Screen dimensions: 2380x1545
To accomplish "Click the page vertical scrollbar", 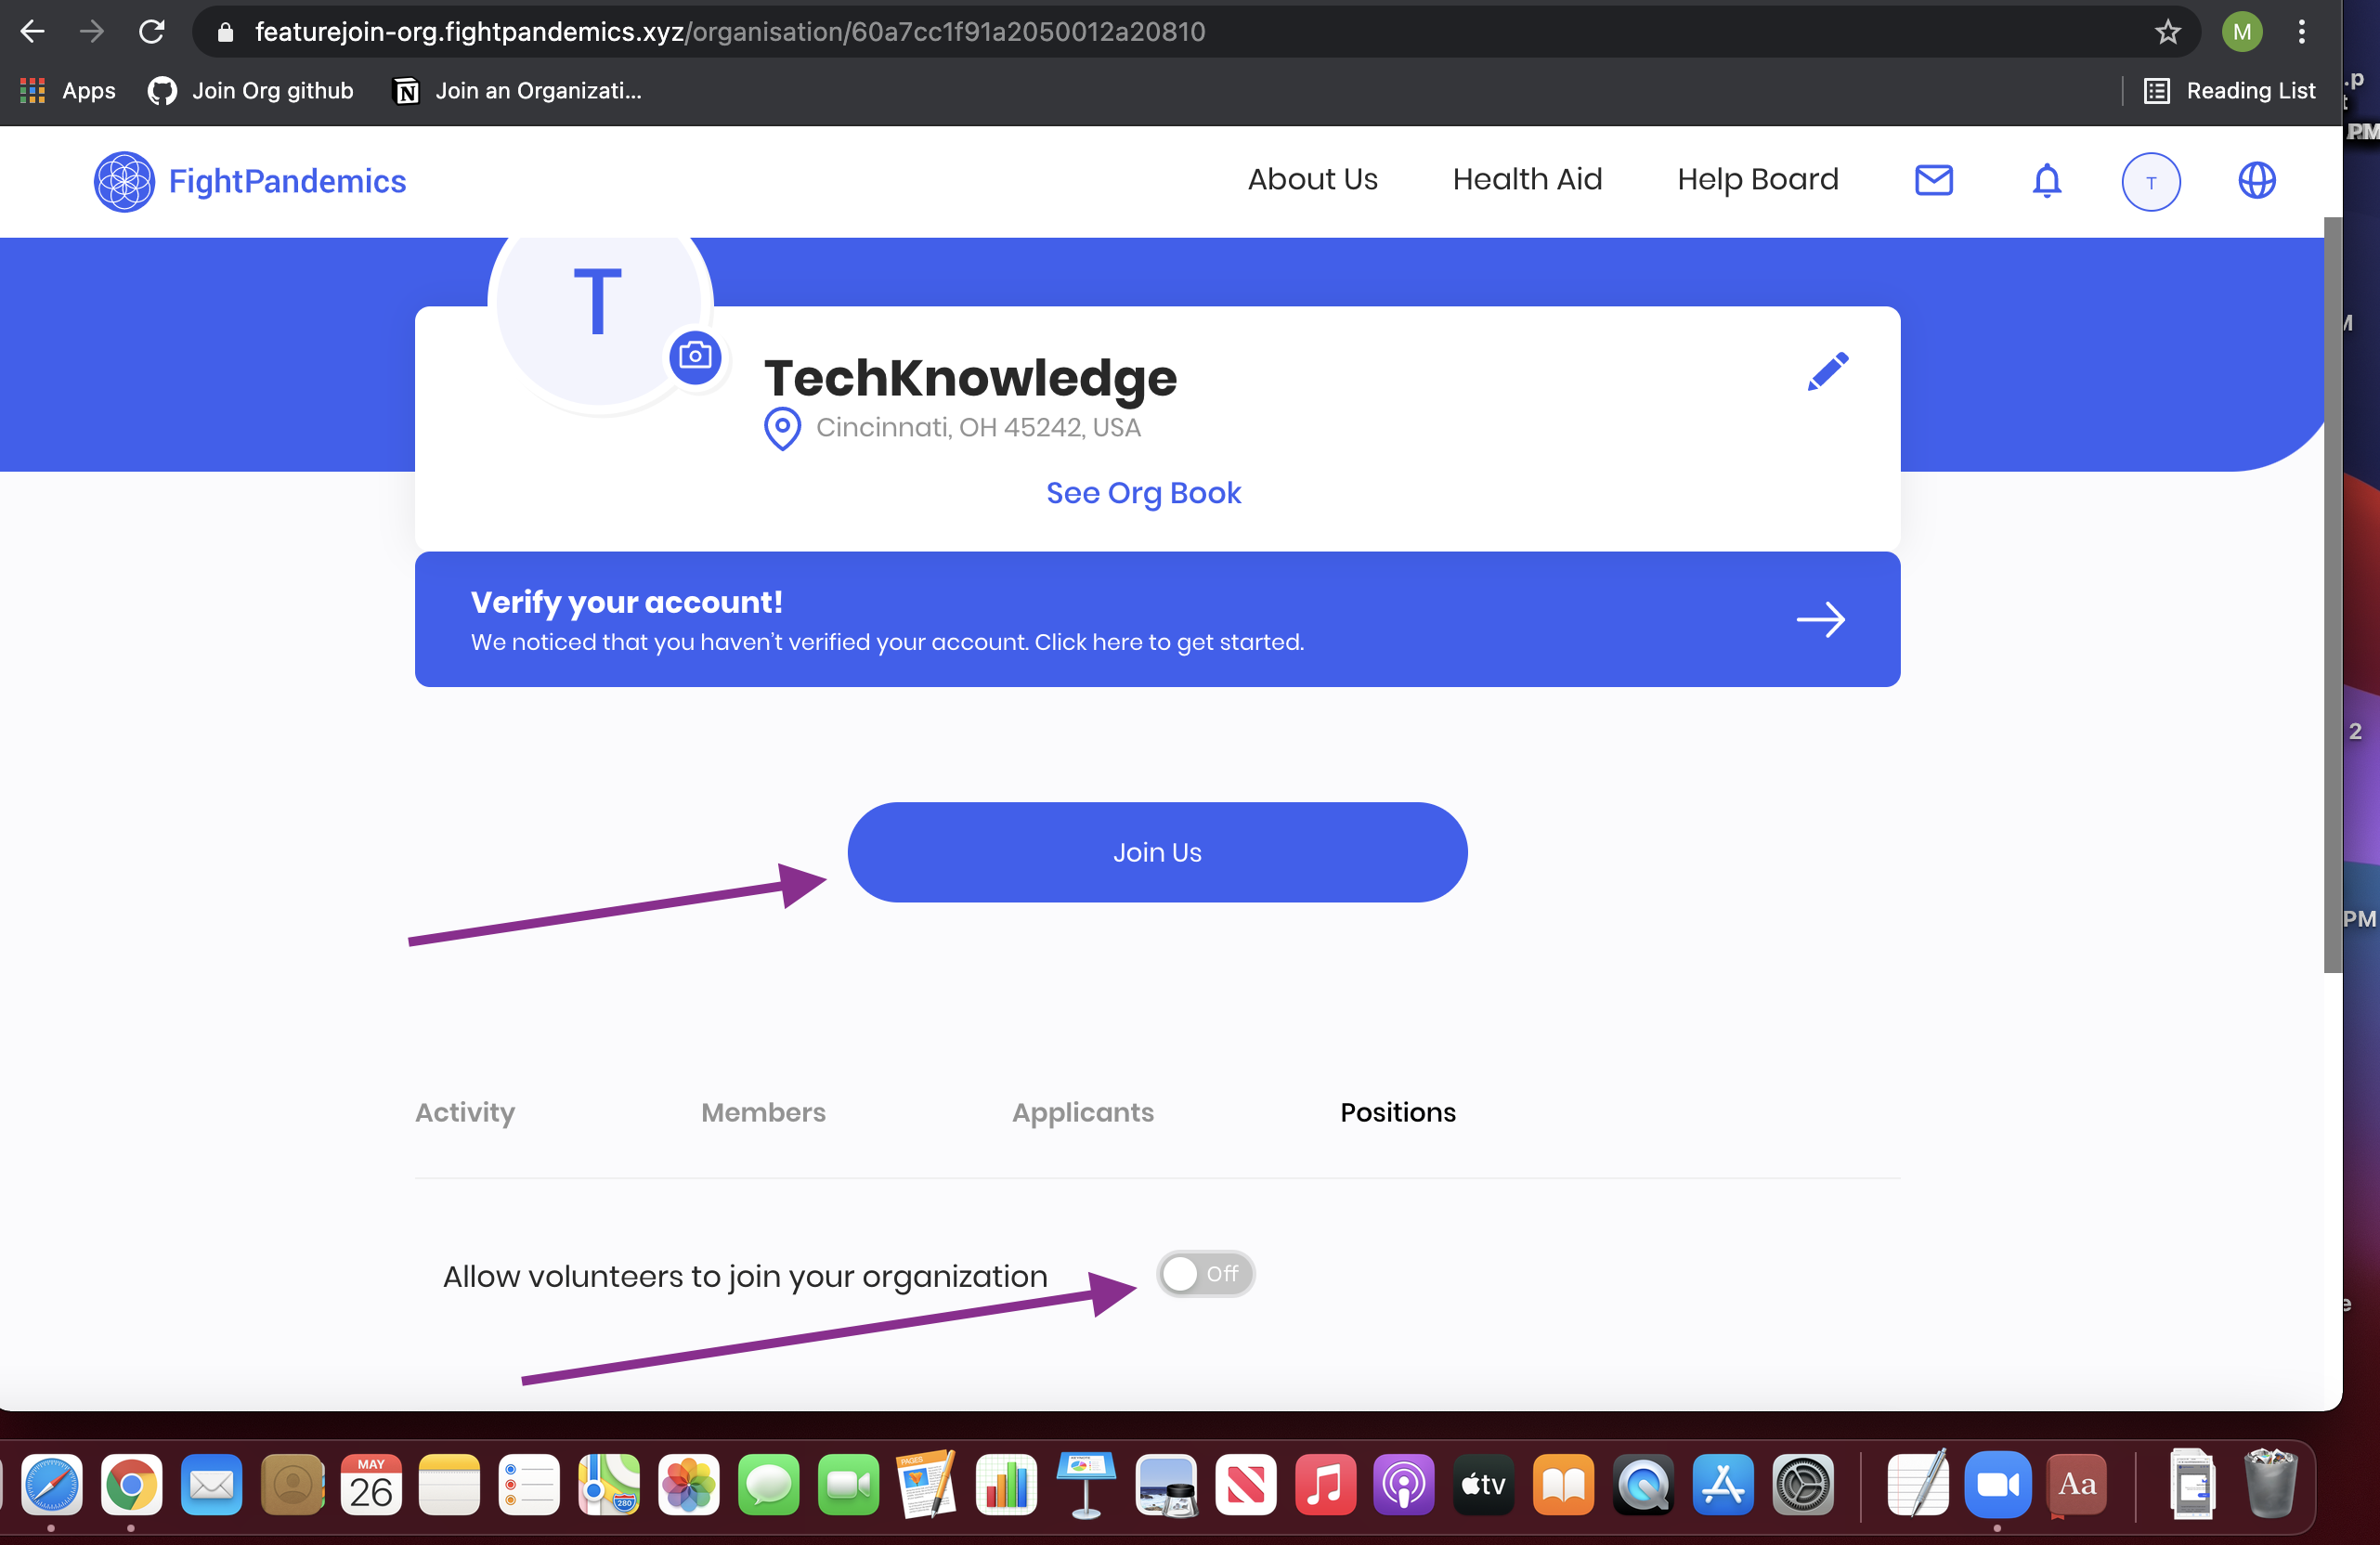I will [x=2332, y=595].
